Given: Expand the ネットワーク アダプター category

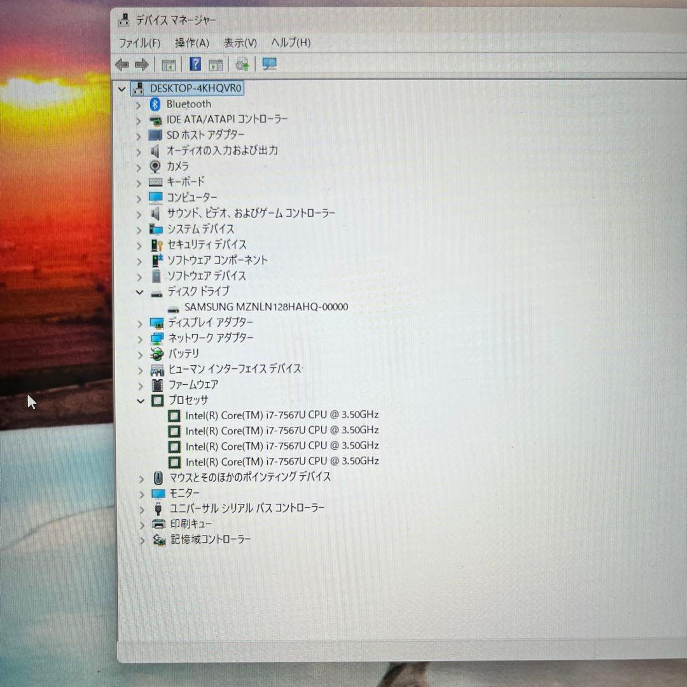Looking at the screenshot, I should (140, 338).
